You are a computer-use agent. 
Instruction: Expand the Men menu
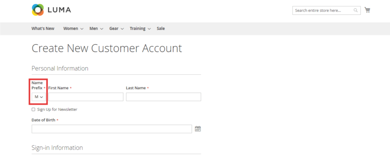(96, 28)
